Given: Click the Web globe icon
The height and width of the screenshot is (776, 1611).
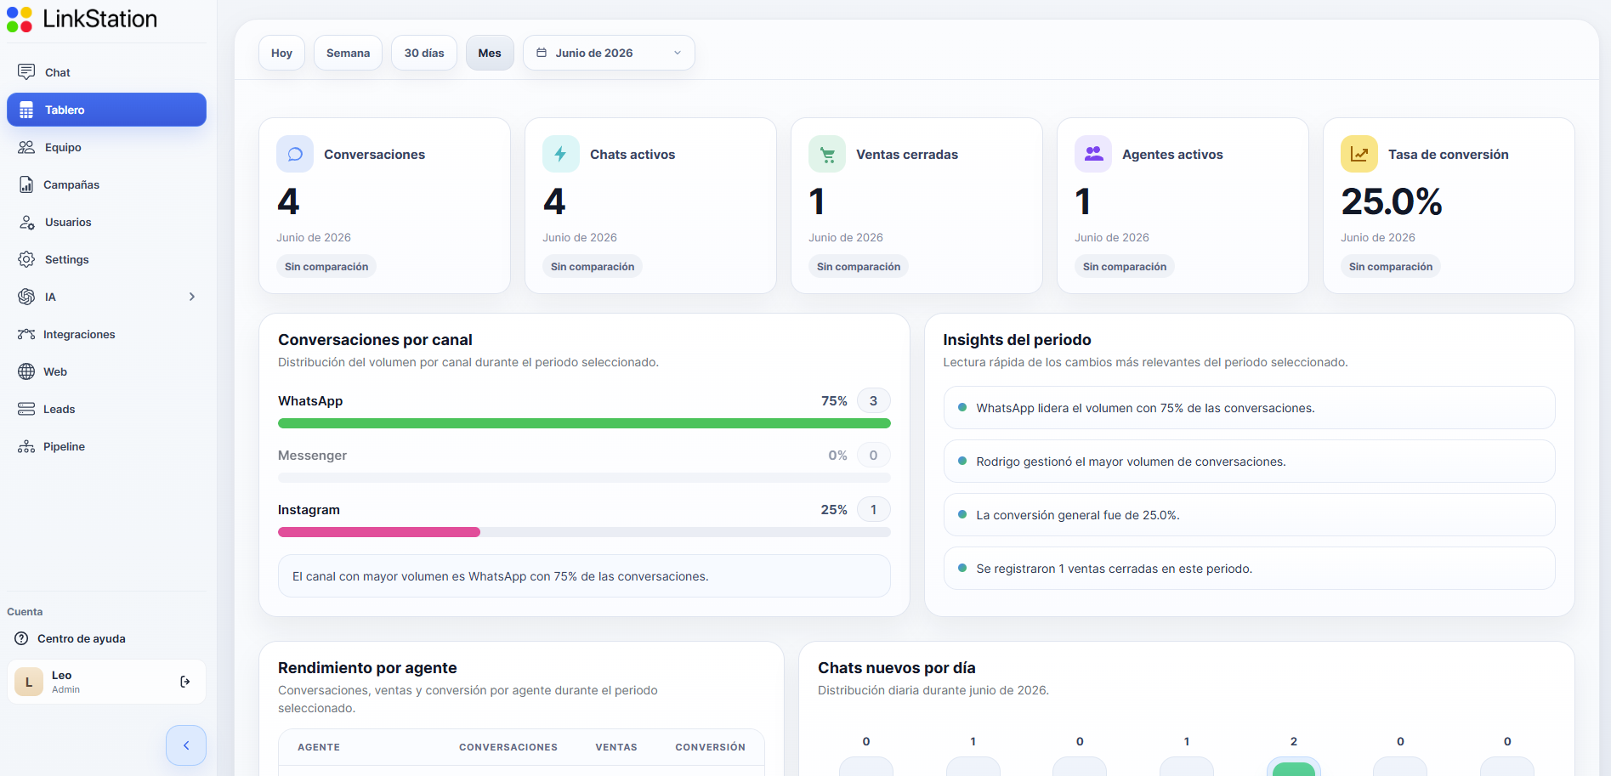Looking at the screenshot, I should pos(26,371).
